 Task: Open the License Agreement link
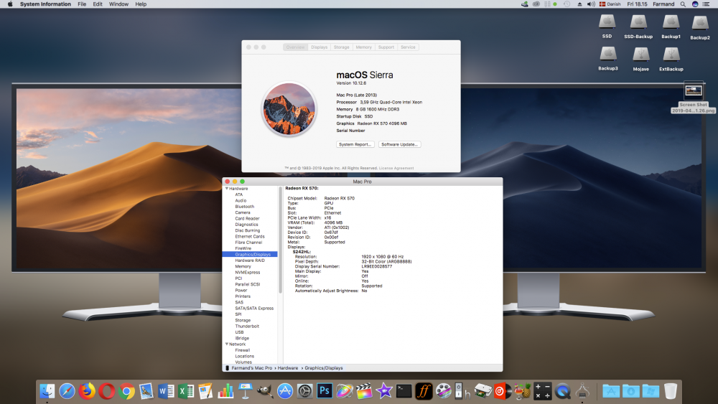pyautogui.click(x=396, y=168)
